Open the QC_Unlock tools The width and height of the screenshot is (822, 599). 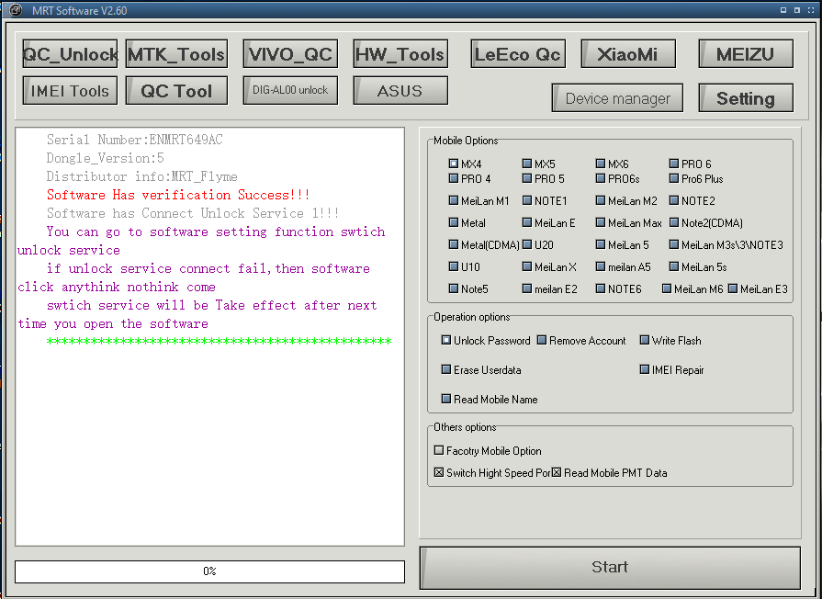click(70, 54)
